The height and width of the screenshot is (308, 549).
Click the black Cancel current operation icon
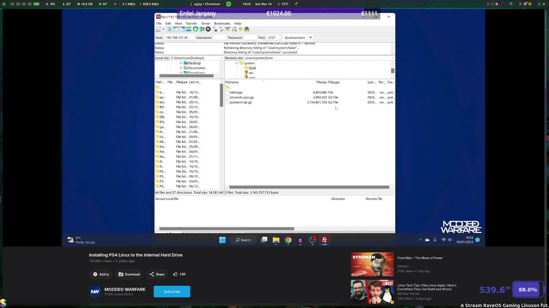click(x=208, y=29)
